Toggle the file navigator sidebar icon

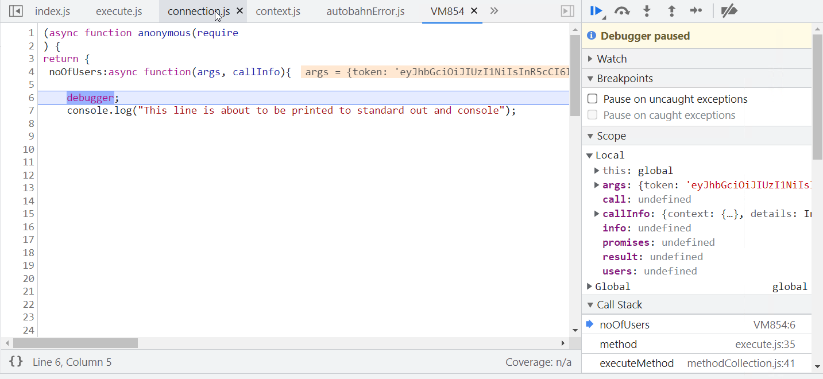pyautogui.click(x=16, y=11)
